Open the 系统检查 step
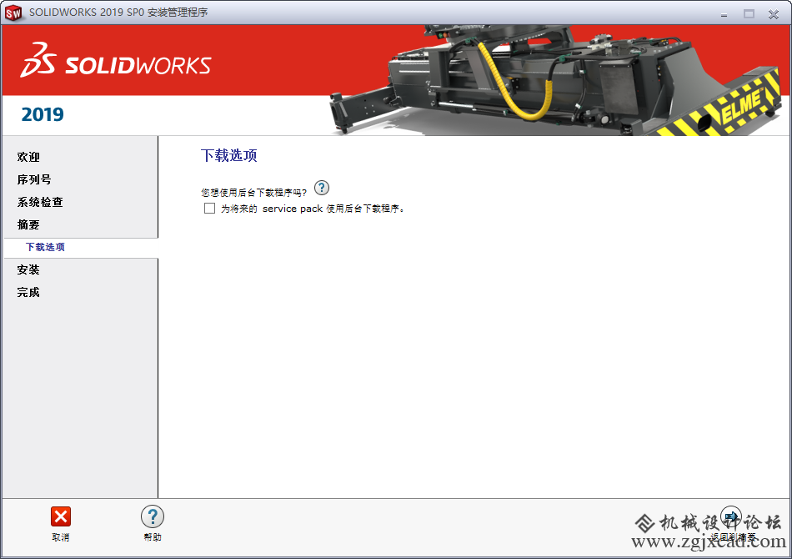 point(40,202)
